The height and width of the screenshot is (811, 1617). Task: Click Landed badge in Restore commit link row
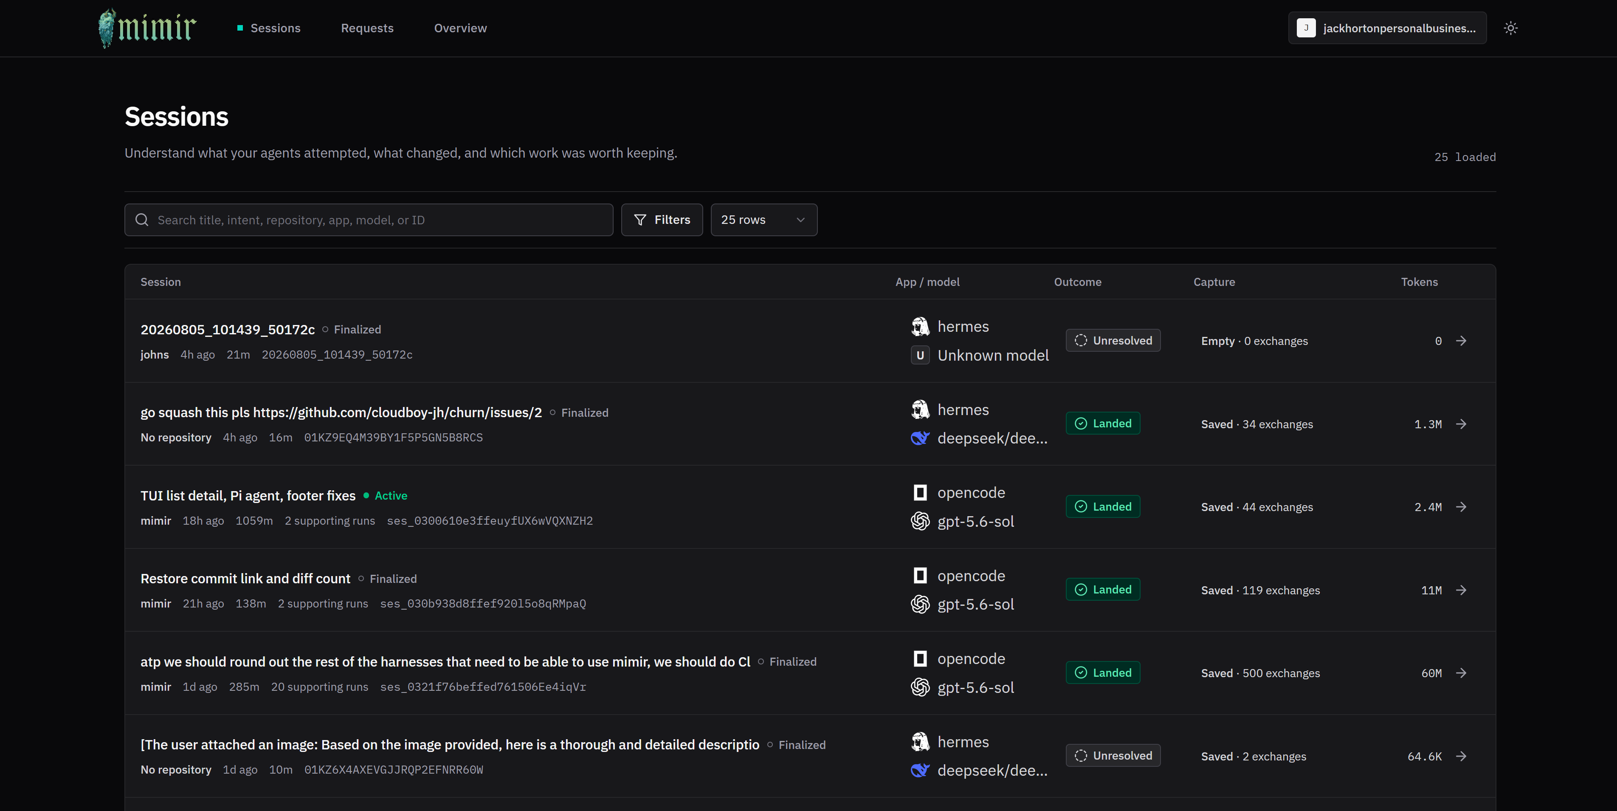tap(1103, 589)
